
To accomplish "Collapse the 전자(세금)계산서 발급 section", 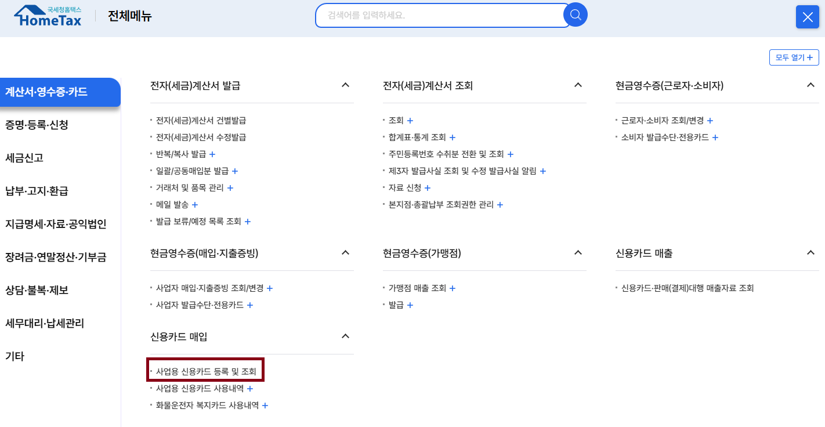I will [345, 85].
